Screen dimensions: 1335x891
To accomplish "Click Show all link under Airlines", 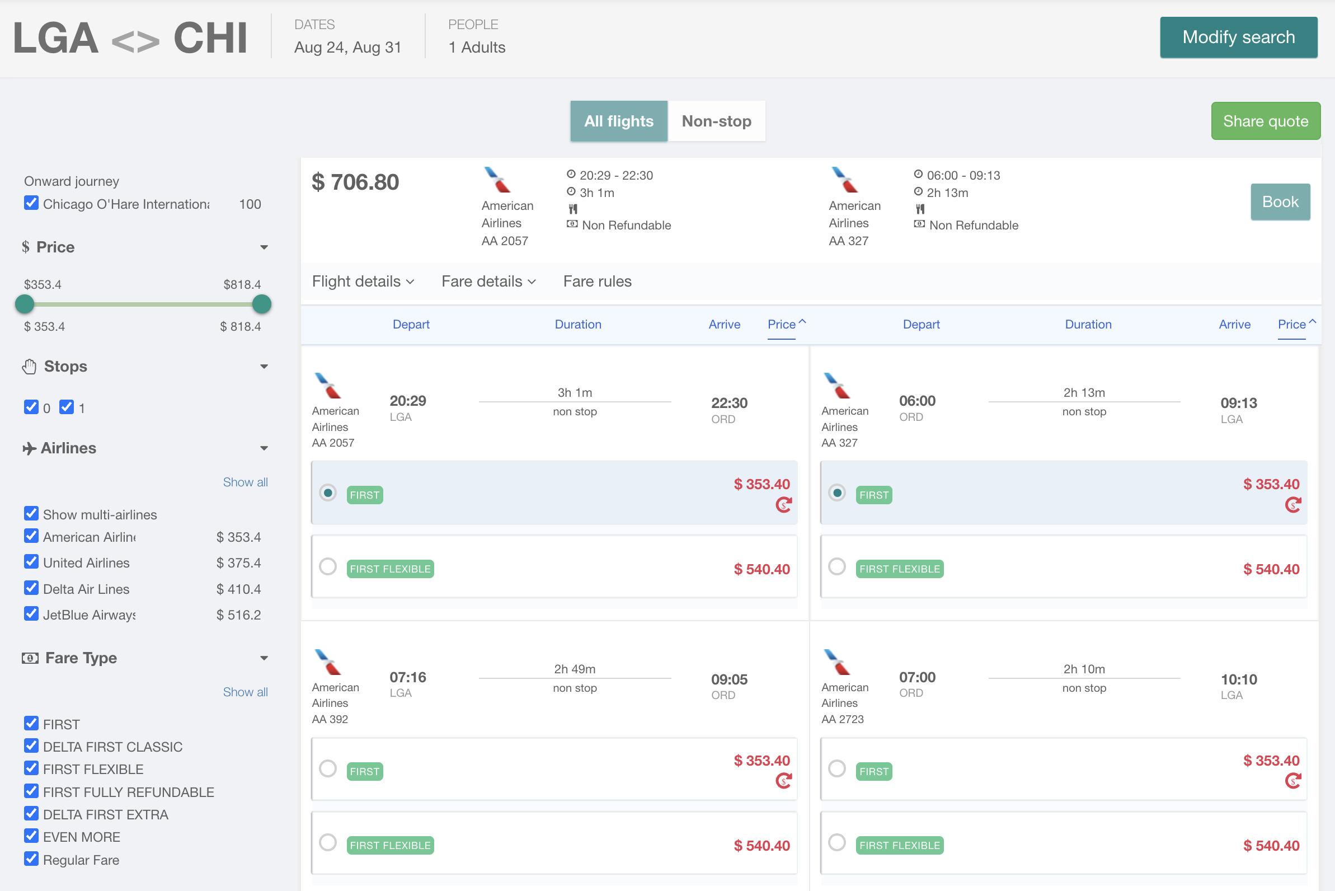I will point(245,482).
